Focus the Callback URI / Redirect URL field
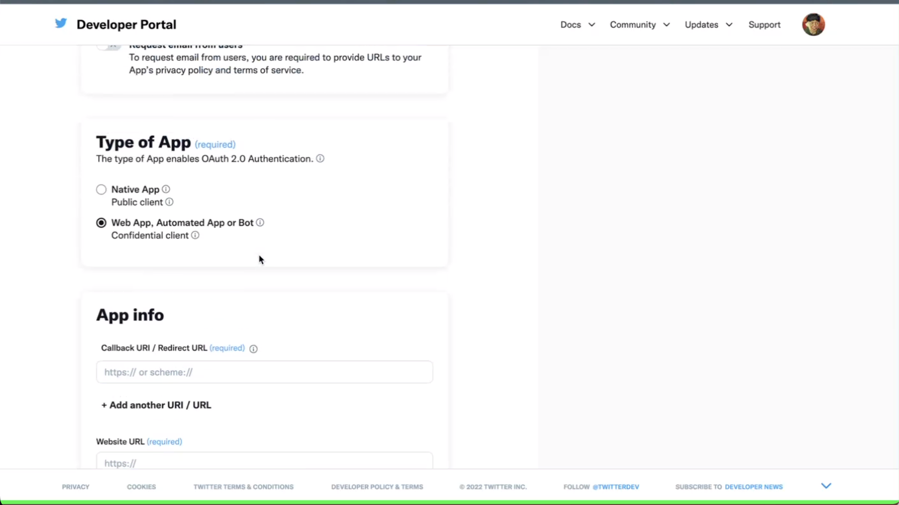 pyautogui.click(x=265, y=372)
